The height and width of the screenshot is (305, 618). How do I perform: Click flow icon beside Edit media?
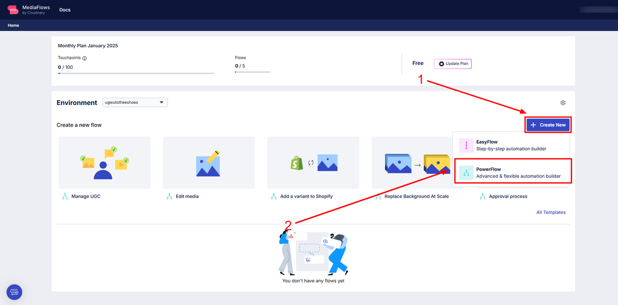coord(169,197)
